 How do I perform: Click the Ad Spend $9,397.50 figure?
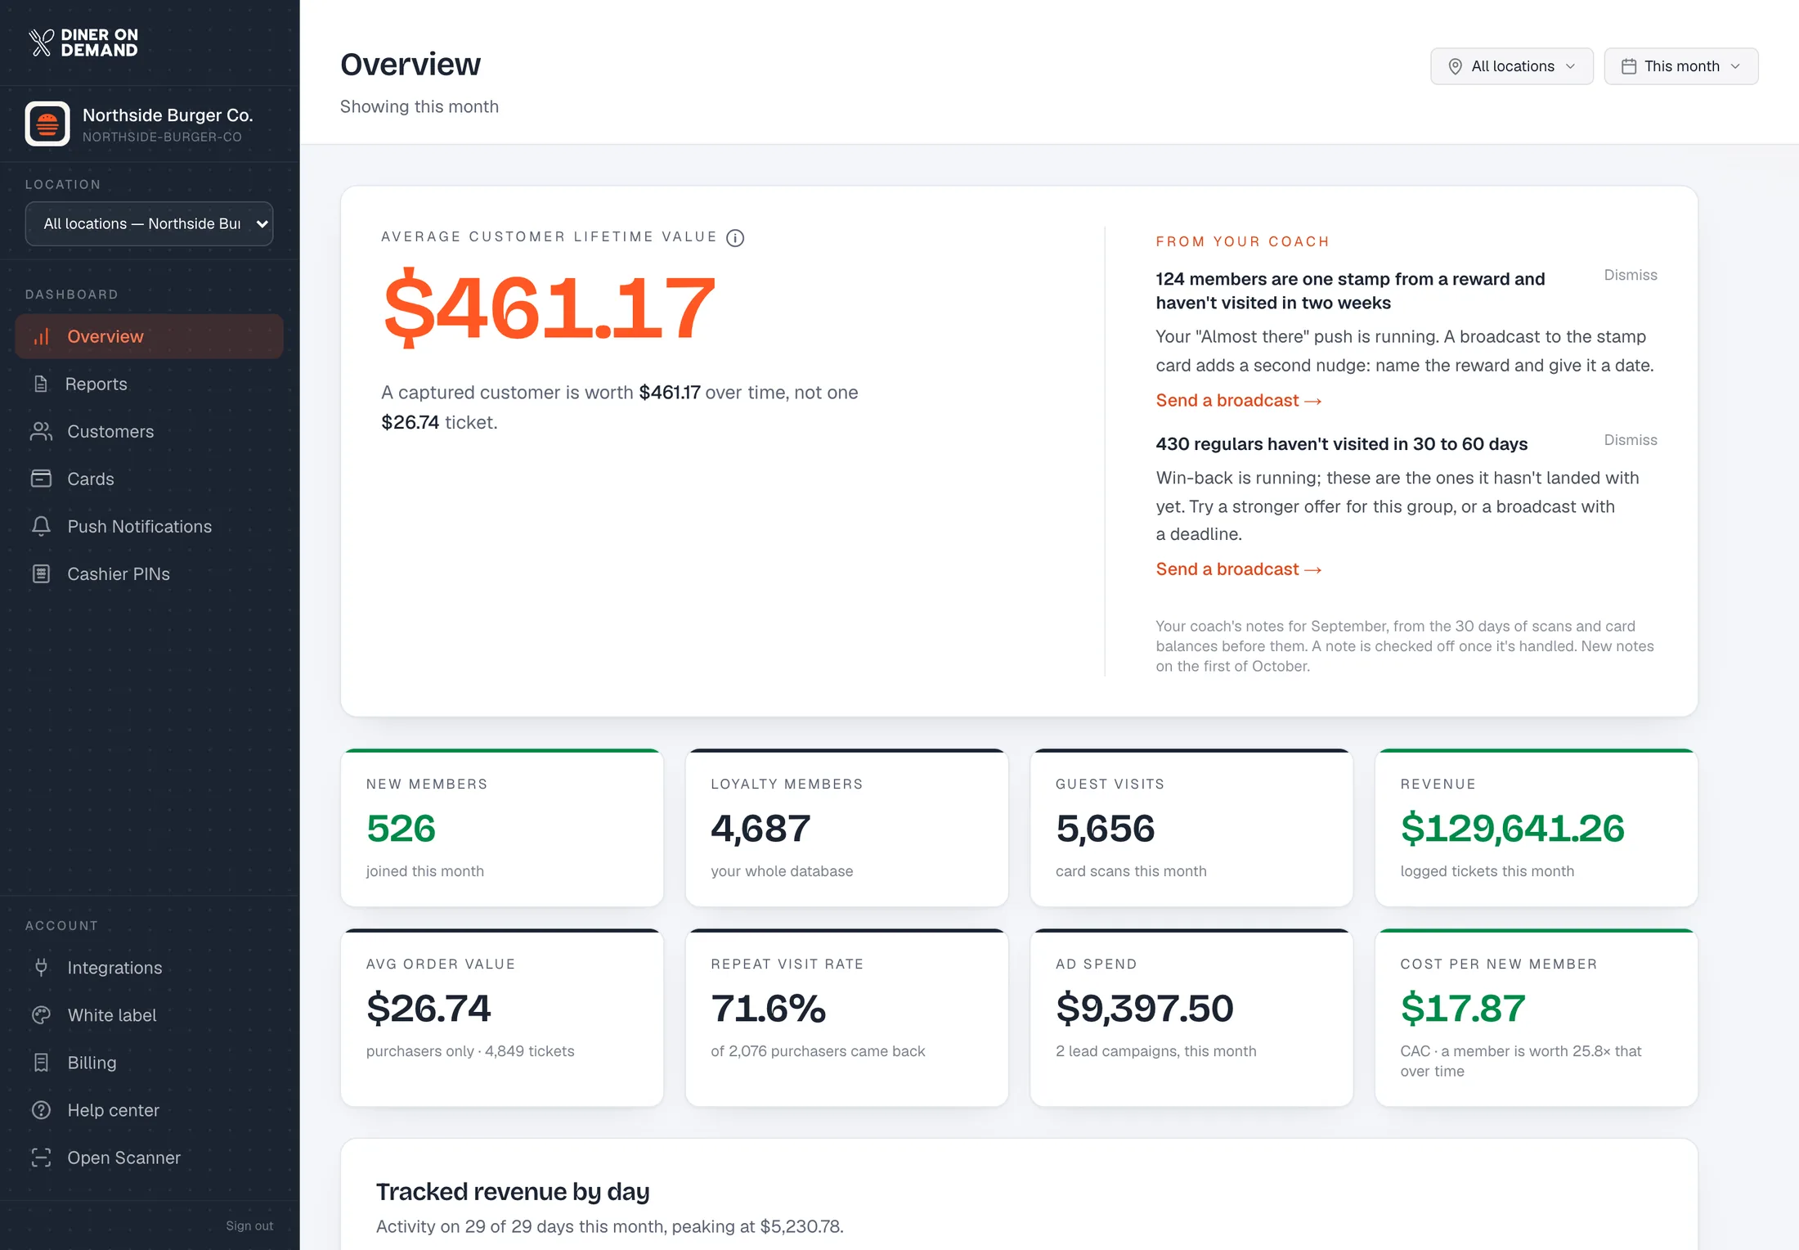(x=1144, y=1008)
